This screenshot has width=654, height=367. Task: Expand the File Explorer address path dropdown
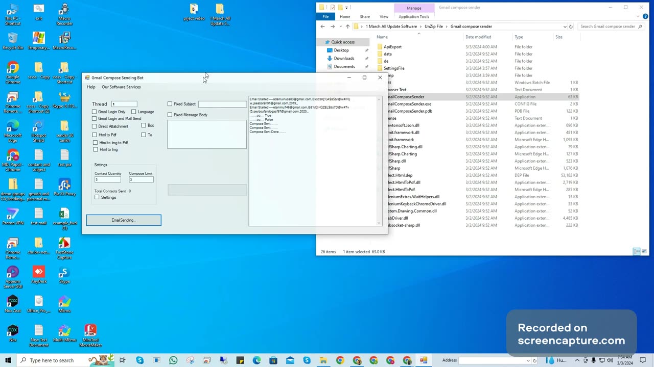[x=565, y=27]
